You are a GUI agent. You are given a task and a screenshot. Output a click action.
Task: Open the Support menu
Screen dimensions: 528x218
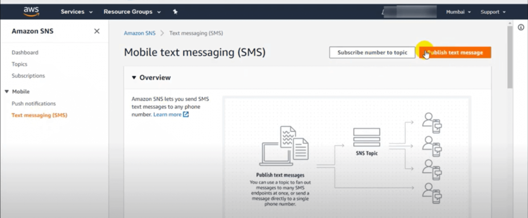tap(493, 12)
